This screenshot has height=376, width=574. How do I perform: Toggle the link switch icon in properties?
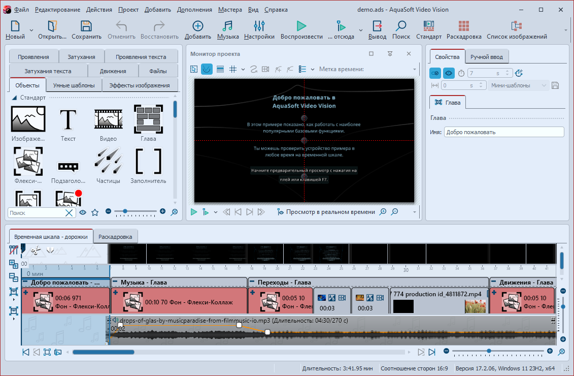(435, 73)
